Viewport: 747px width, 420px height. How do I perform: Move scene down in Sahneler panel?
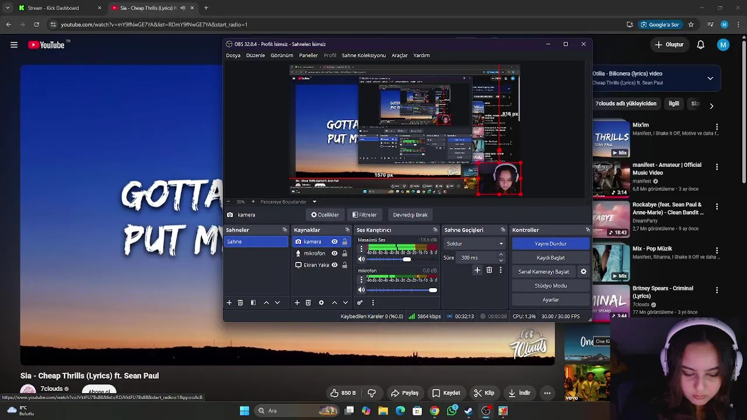(x=277, y=303)
